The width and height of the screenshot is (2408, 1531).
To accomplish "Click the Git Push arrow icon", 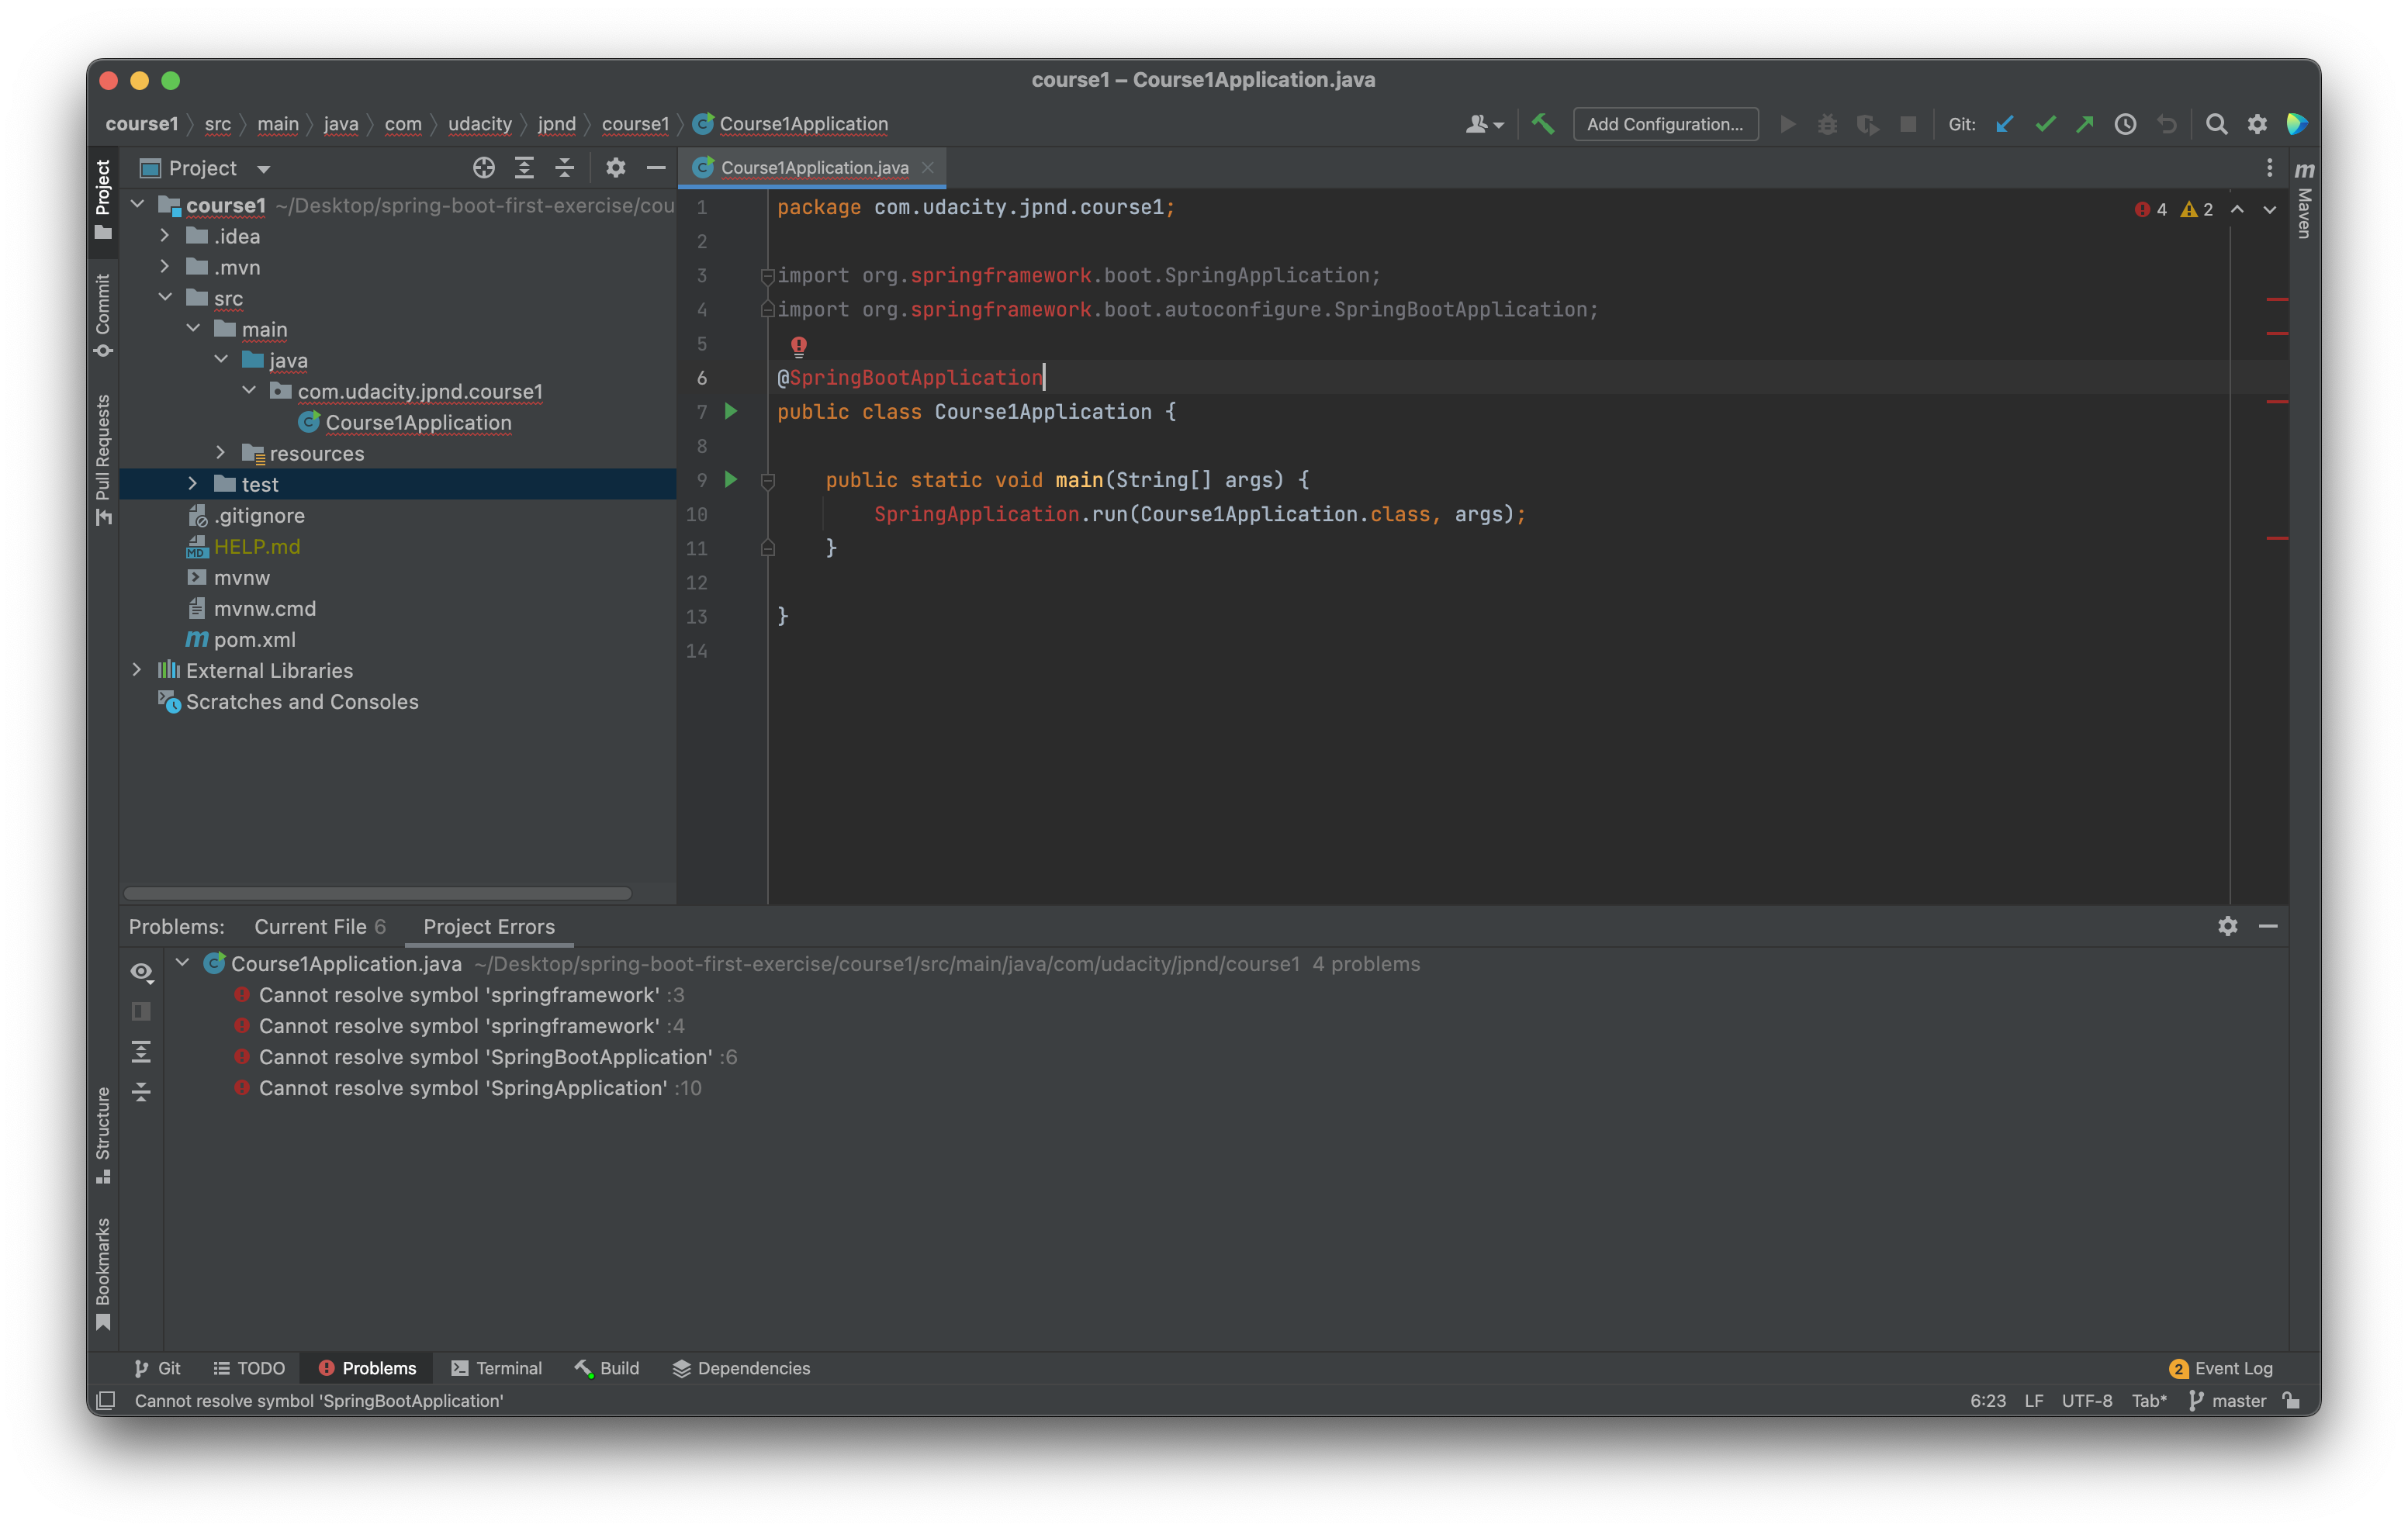I will coord(2085,124).
